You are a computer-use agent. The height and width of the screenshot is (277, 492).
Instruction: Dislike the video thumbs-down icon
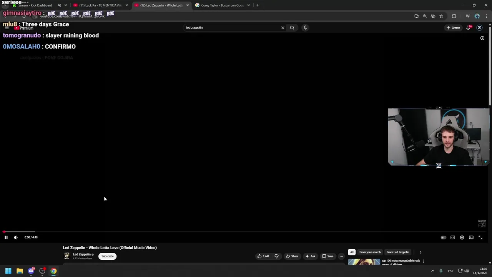(x=276, y=256)
